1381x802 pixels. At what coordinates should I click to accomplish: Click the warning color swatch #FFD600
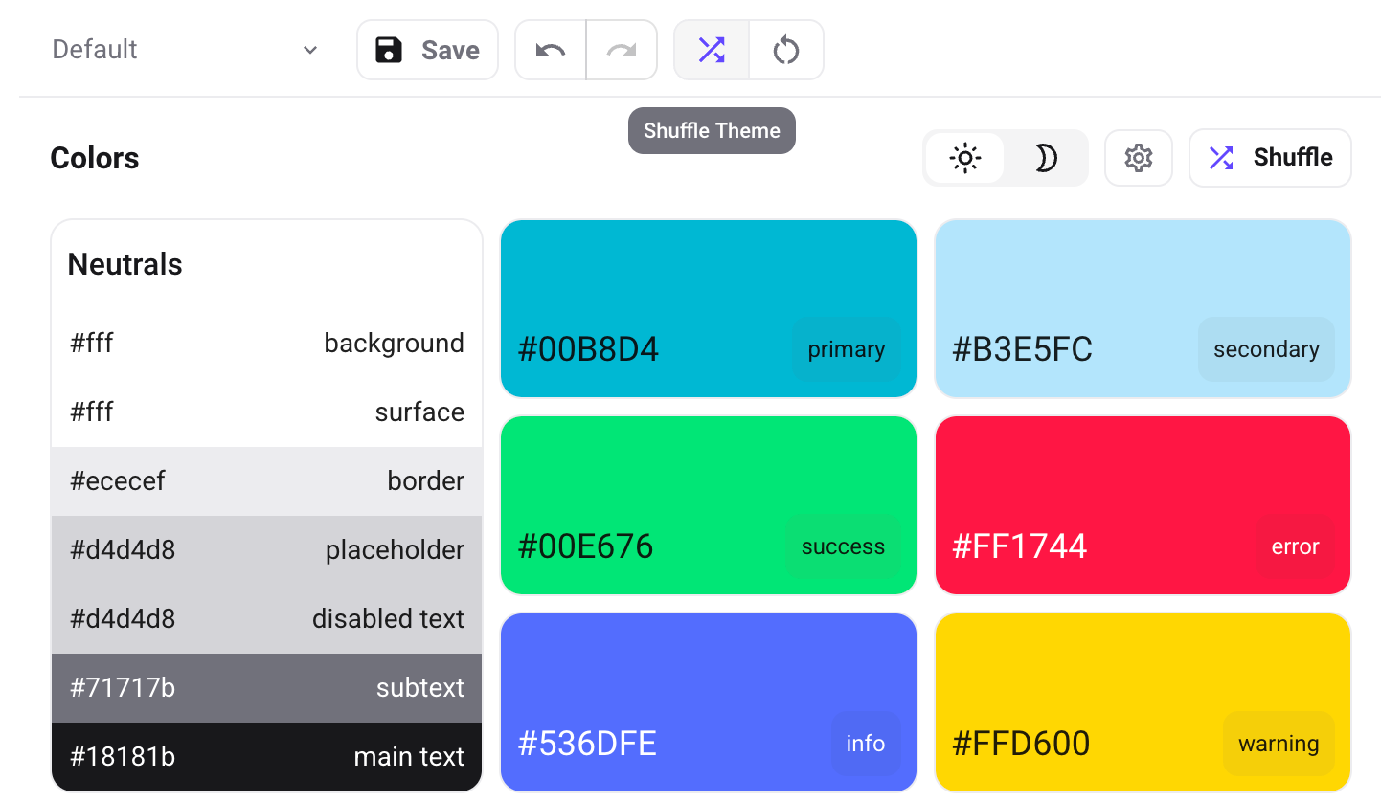click(x=1142, y=702)
